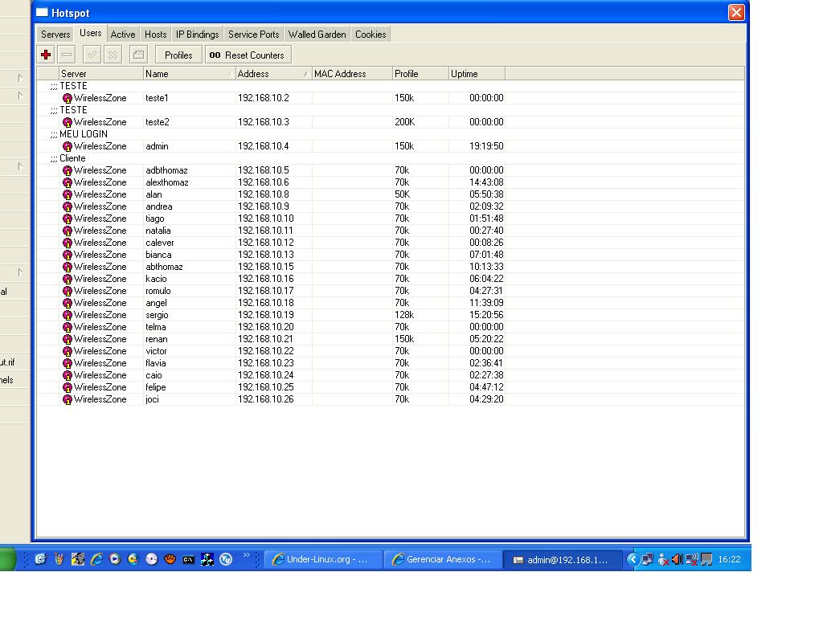Image resolution: width=823 pixels, height=617 pixels.
Task: Open the Walled Garden tab
Action: [x=317, y=34]
